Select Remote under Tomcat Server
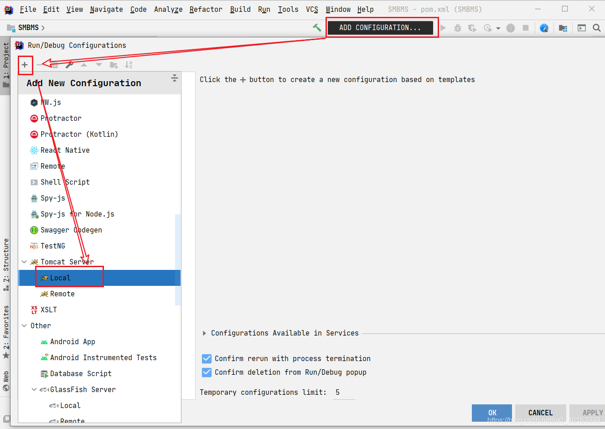 pos(99,294)
